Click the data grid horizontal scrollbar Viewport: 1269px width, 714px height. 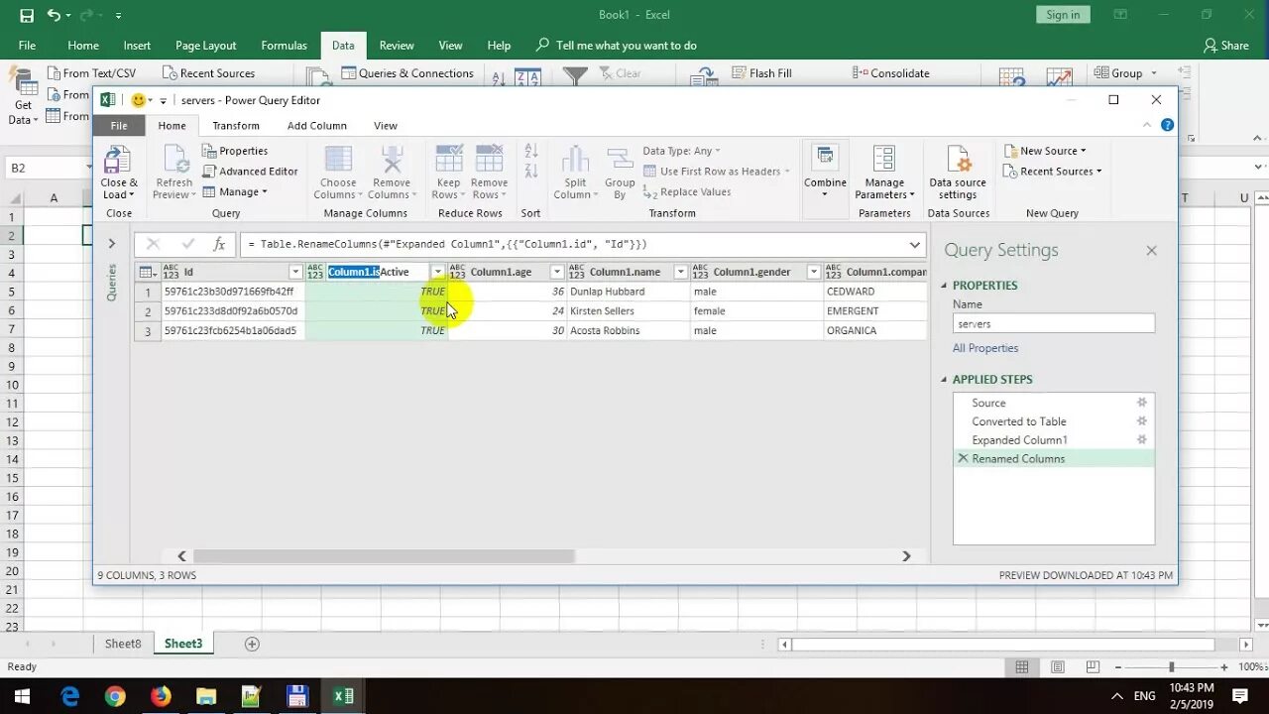tap(384, 556)
